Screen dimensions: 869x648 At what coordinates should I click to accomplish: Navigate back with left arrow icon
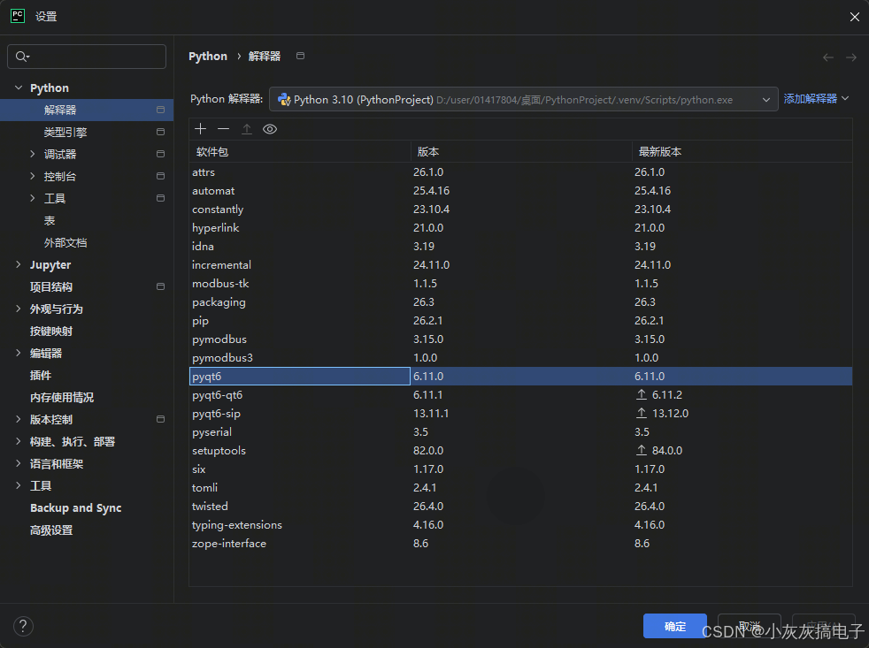pos(828,57)
